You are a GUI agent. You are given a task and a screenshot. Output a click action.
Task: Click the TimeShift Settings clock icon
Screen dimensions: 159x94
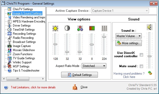(x=10, y=30)
